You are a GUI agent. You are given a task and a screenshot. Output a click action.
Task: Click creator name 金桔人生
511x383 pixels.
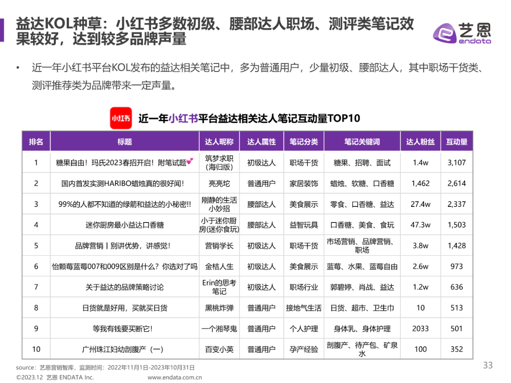pos(219,267)
